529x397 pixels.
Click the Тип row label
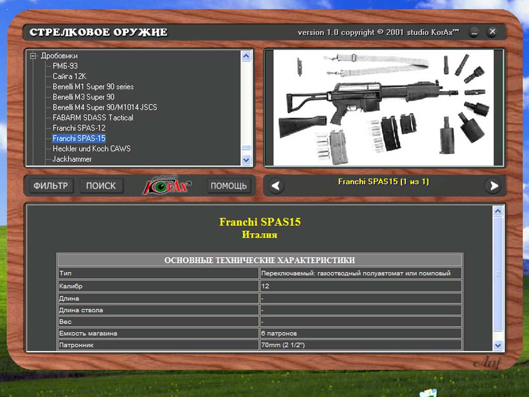pyautogui.click(x=66, y=273)
